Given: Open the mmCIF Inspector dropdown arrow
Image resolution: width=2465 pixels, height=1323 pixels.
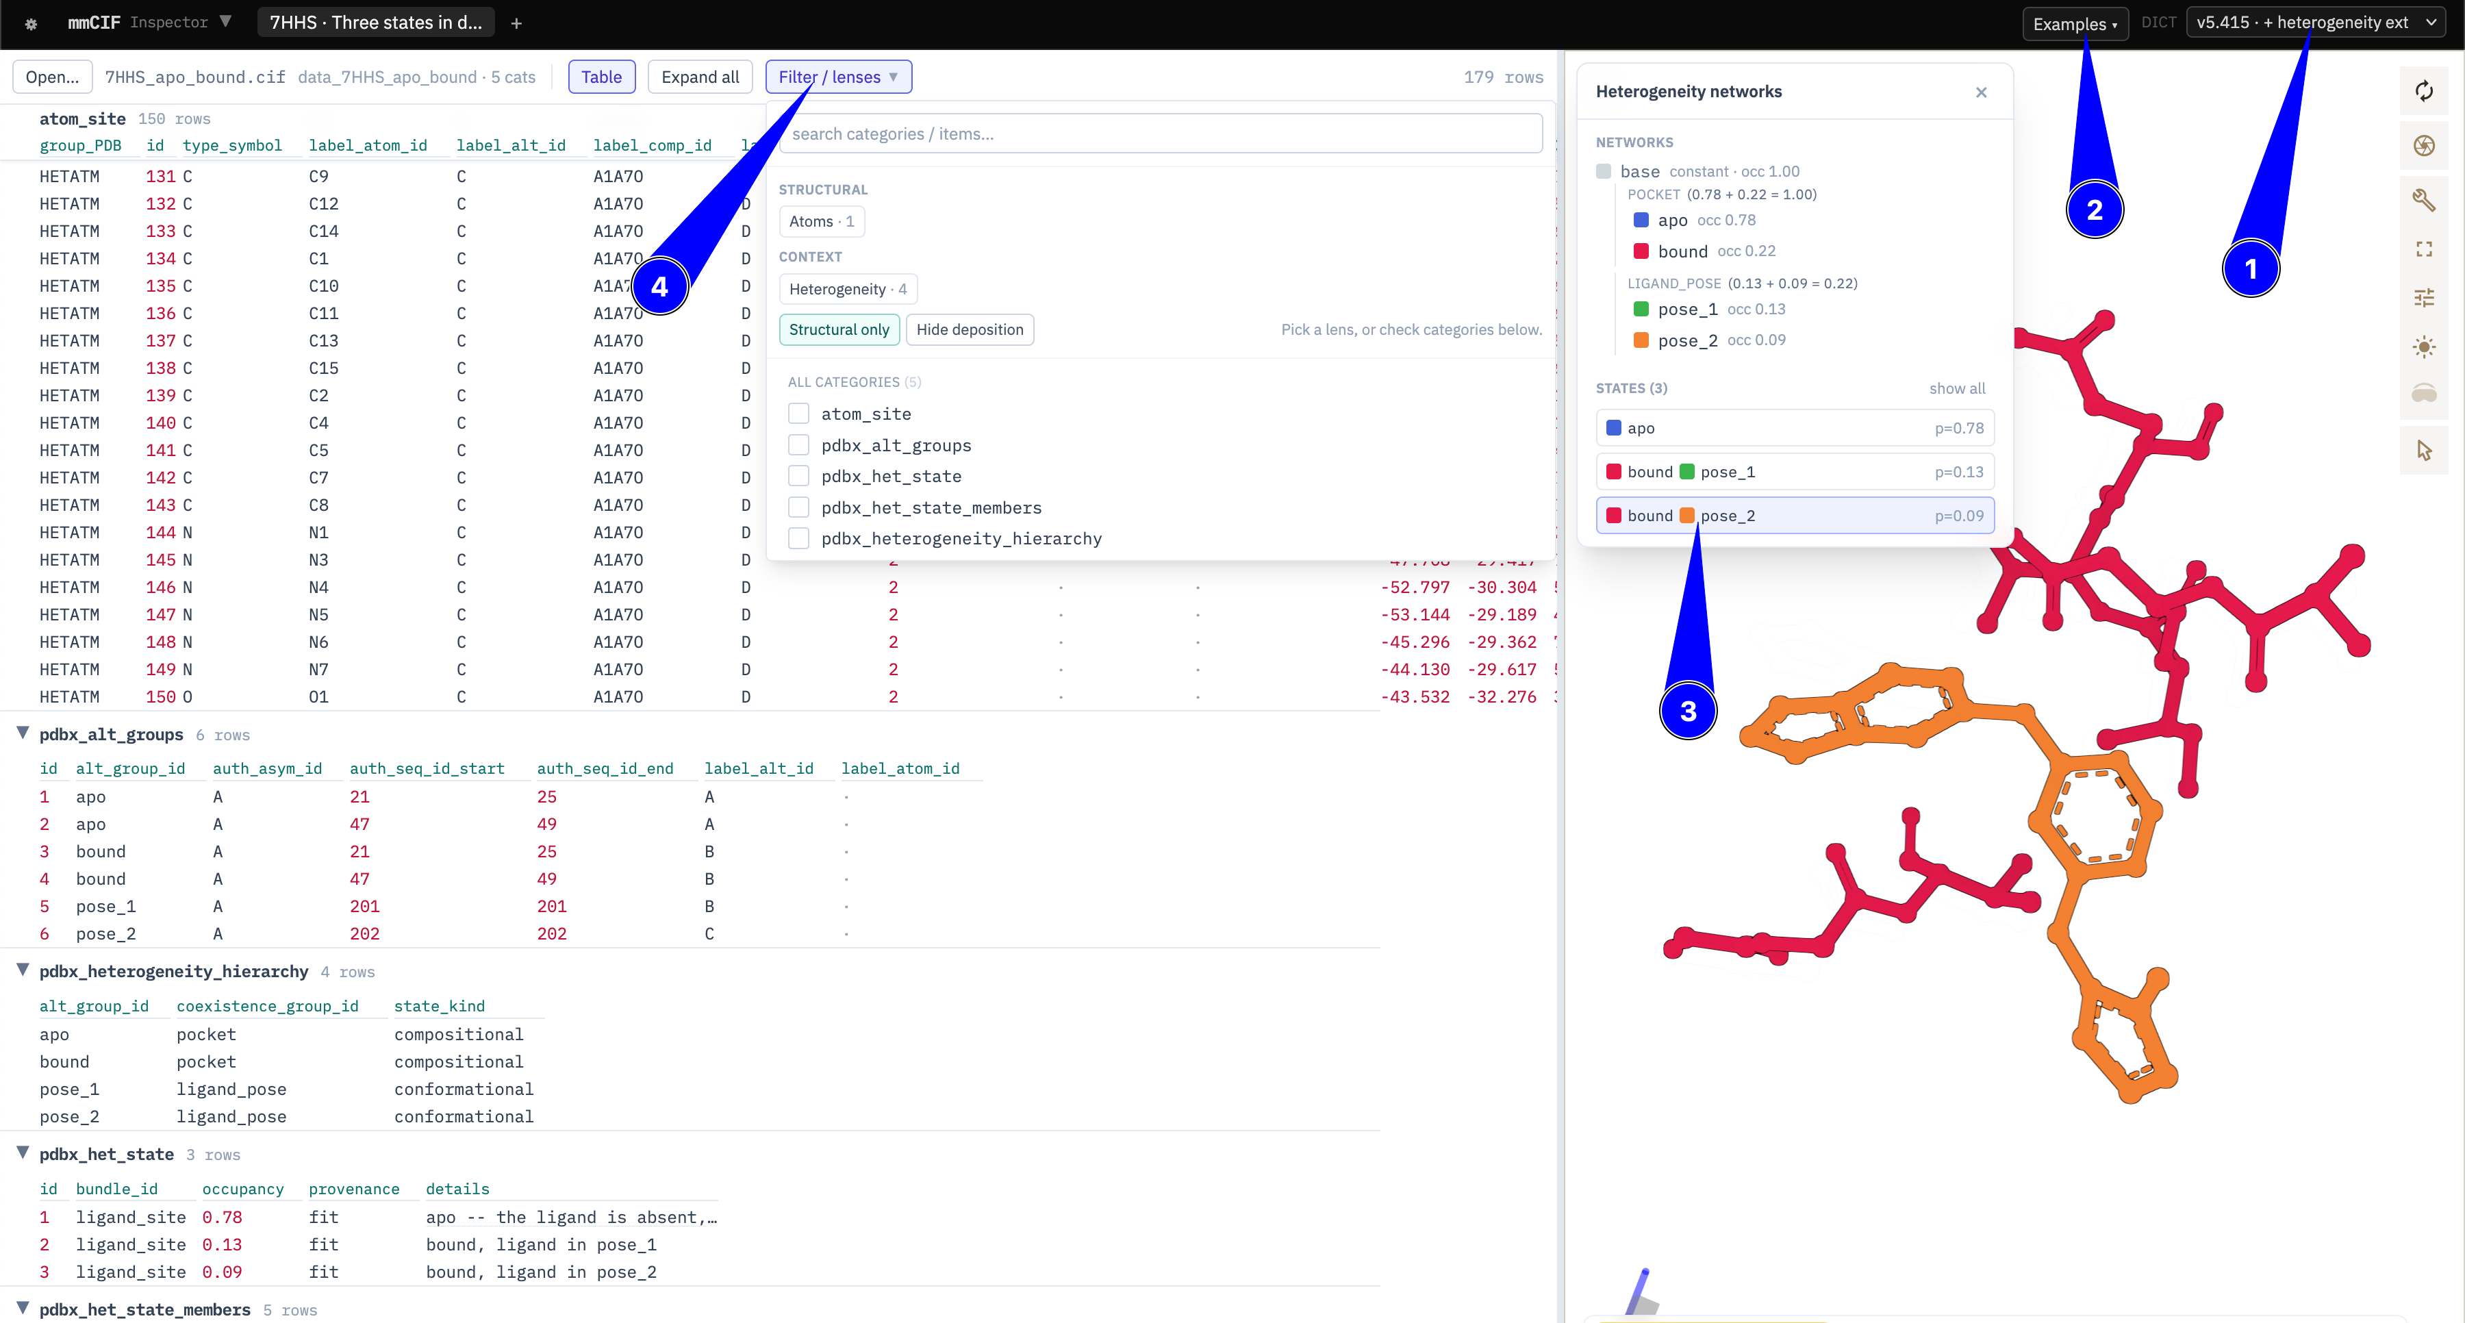Looking at the screenshot, I should (x=226, y=21).
